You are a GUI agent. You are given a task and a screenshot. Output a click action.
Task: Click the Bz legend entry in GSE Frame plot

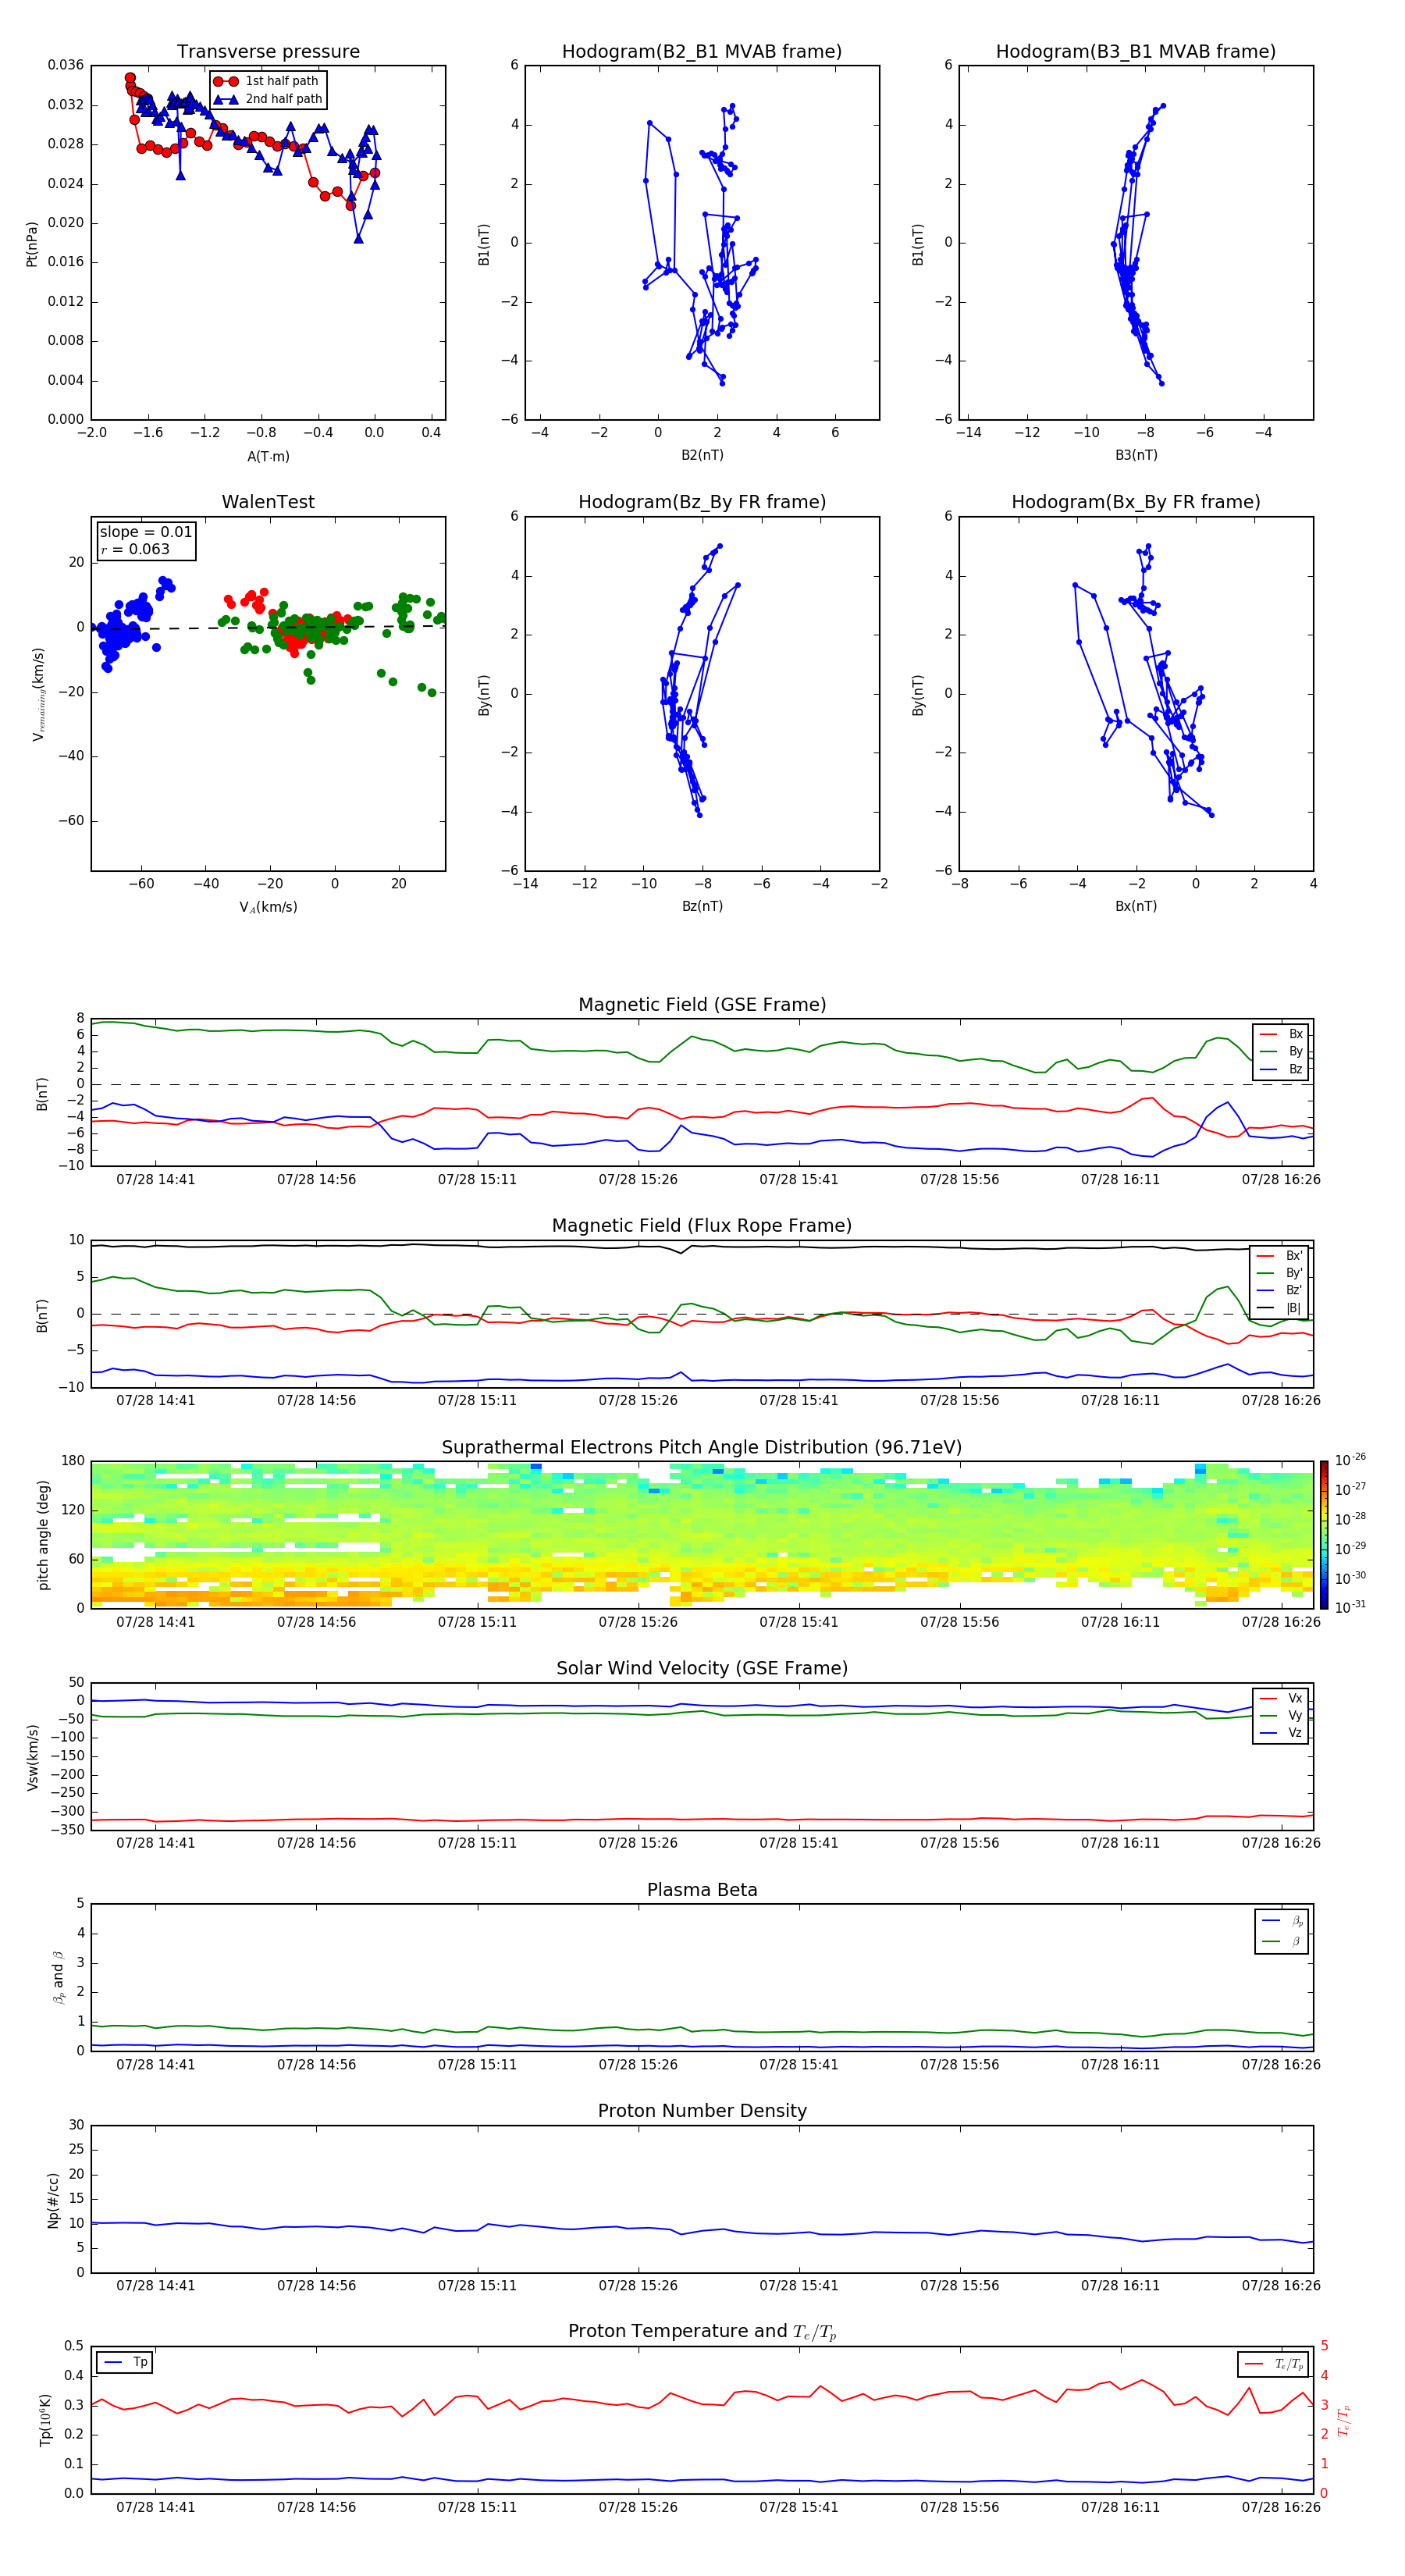(1282, 1070)
